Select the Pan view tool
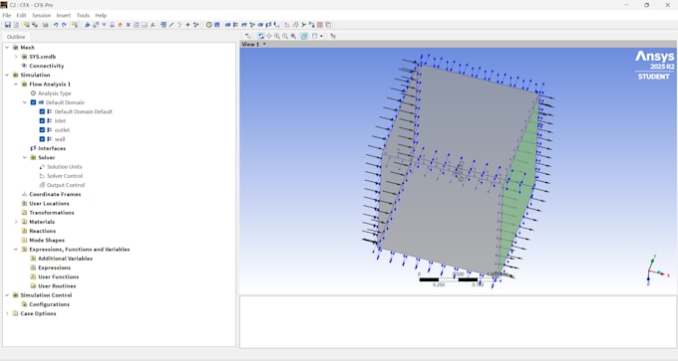 pos(269,36)
